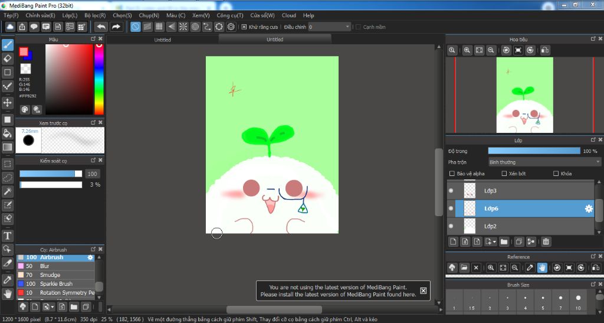This screenshot has width=604, height=323.
Task: Dismiss the update notification box
Action: tap(423, 291)
